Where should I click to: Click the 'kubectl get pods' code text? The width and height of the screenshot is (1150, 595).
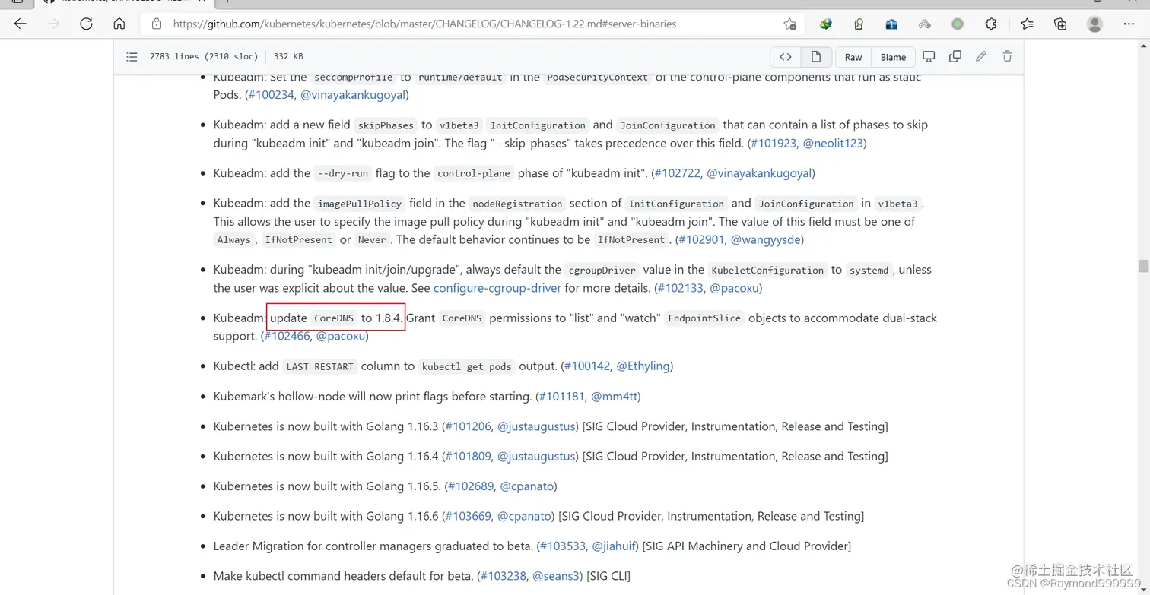[x=466, y=367]
